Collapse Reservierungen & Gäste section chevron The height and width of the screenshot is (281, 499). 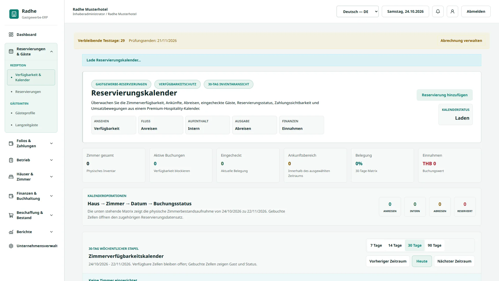[x=51, y=52]
